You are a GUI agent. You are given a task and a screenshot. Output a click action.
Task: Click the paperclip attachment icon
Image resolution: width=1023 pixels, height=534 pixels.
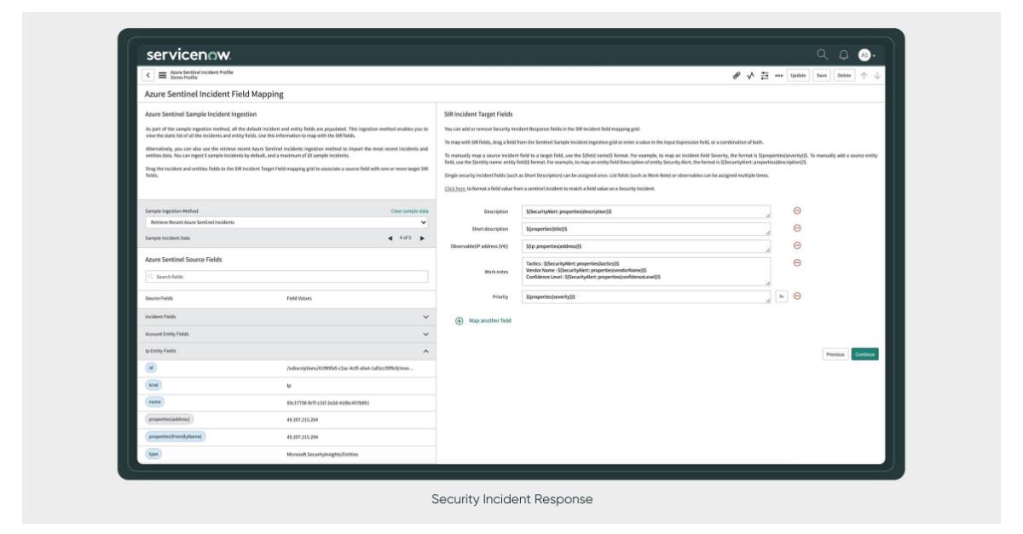(x=737, y=74)
